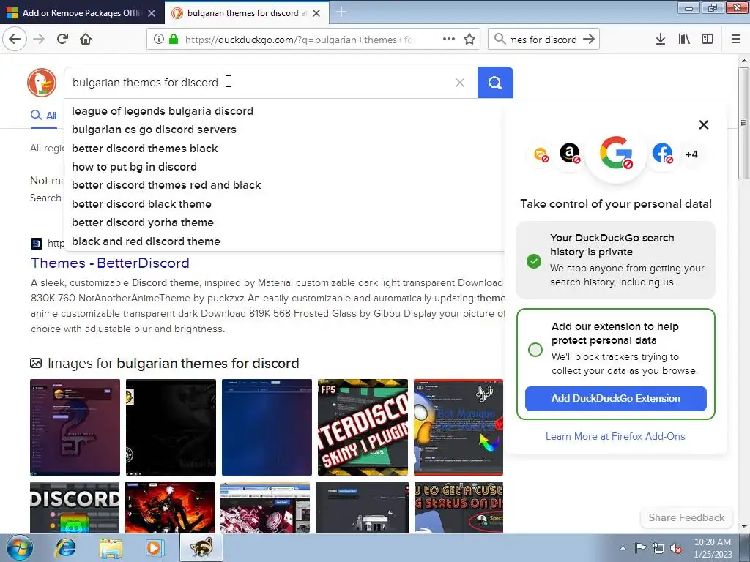This screenshot has height=562, width=750.
Task: Launch Internet Explorer from the taskbar
Action: click(x=65, y=547)
